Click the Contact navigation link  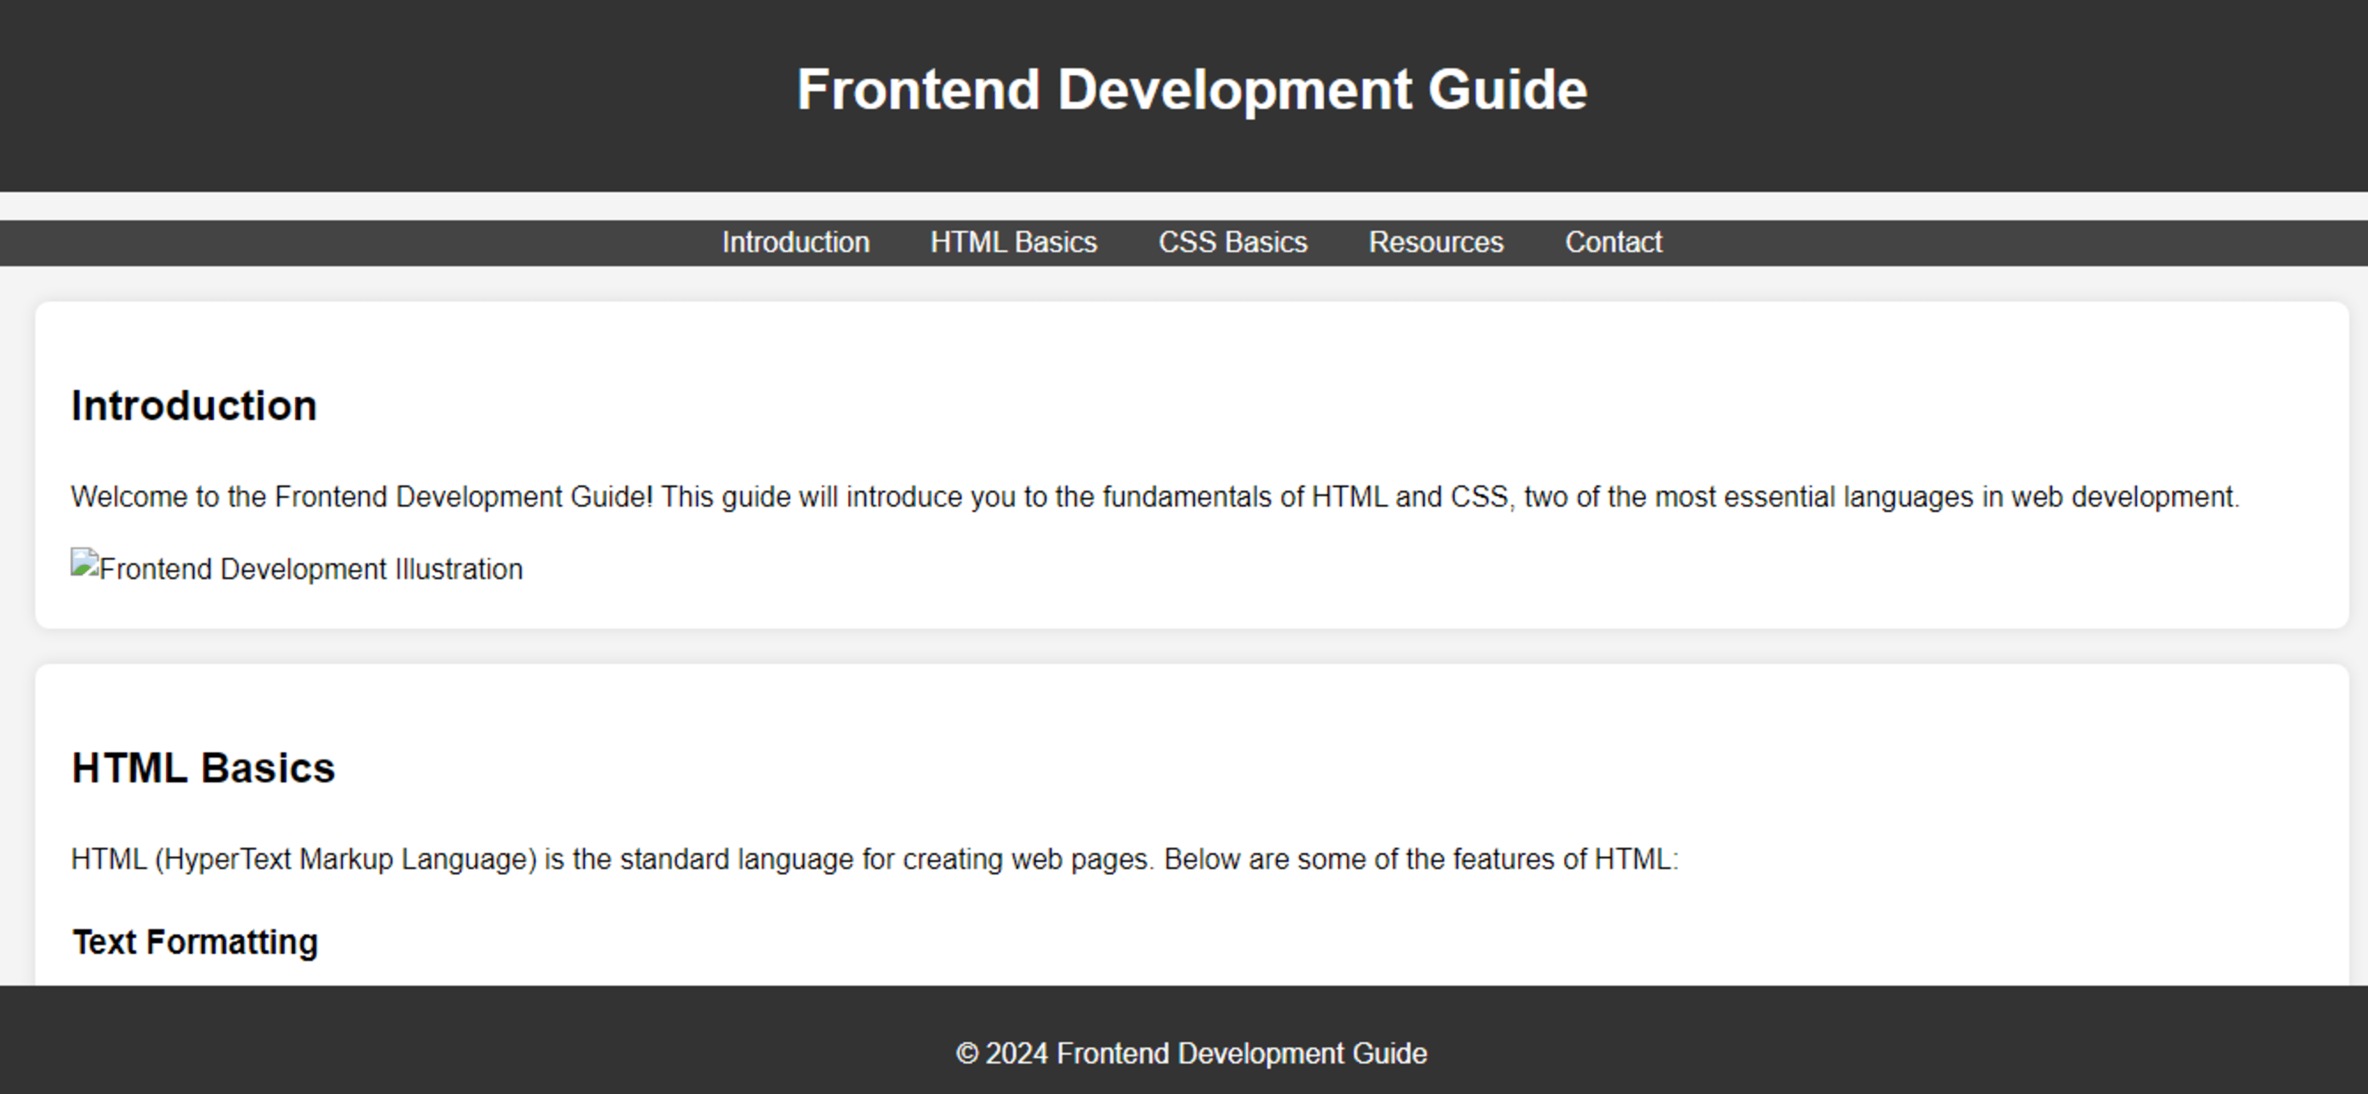coord(1613,242)
